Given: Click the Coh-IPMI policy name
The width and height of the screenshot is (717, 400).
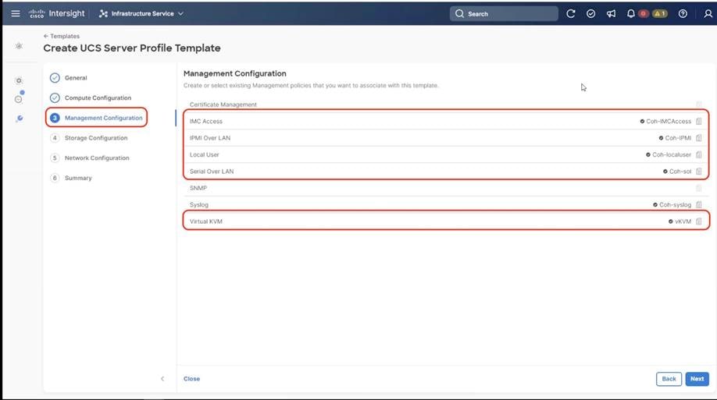Looking at the screenshot, I should pos(678,138).
